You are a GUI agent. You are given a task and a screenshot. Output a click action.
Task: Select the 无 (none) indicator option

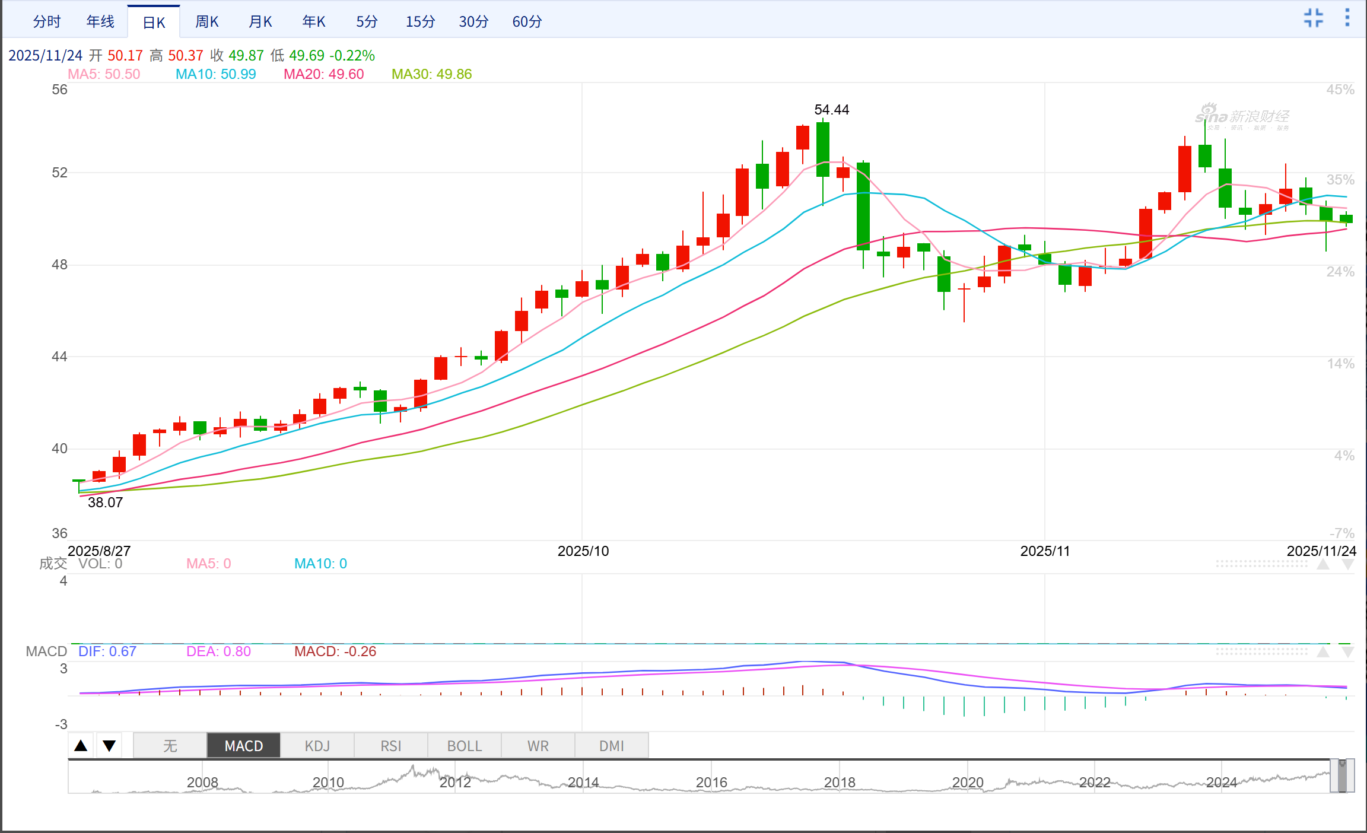tap(170, 746)
